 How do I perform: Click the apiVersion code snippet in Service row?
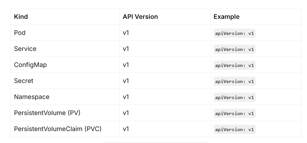point(235,49)
